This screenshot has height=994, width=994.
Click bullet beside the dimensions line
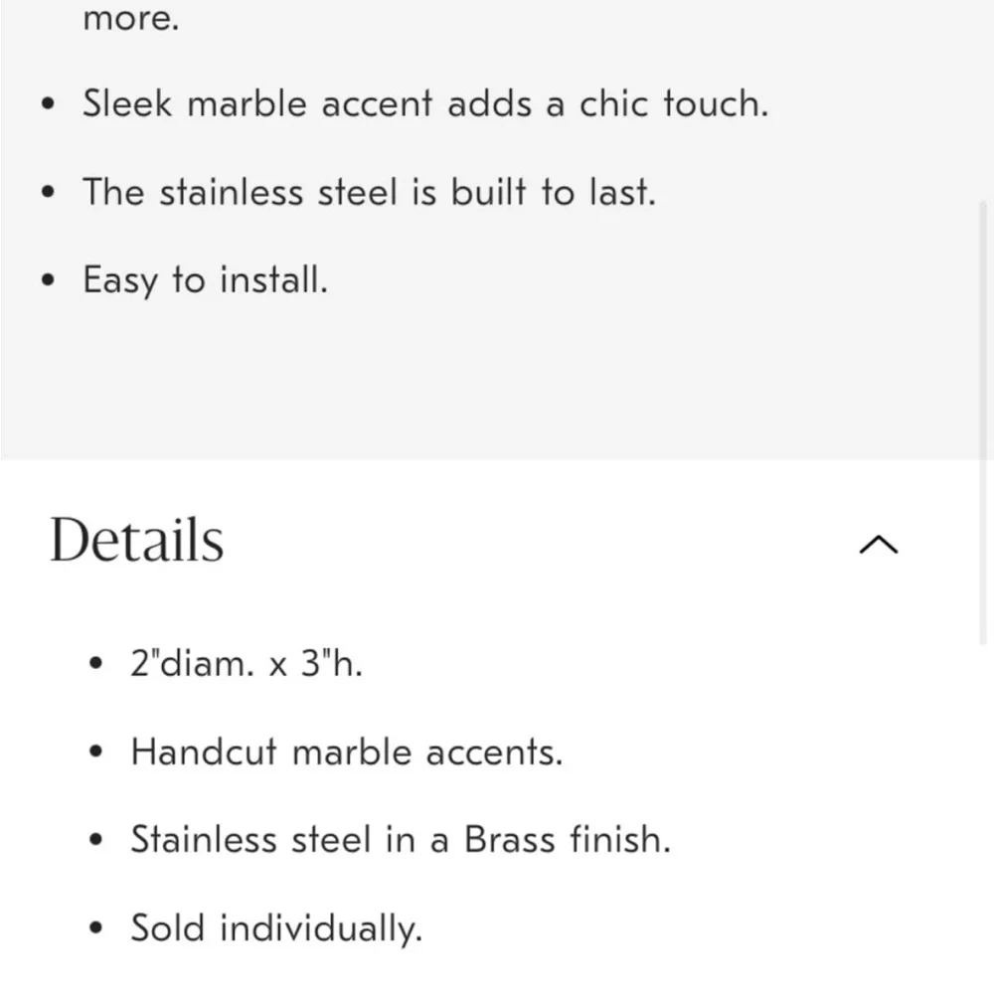95,663
